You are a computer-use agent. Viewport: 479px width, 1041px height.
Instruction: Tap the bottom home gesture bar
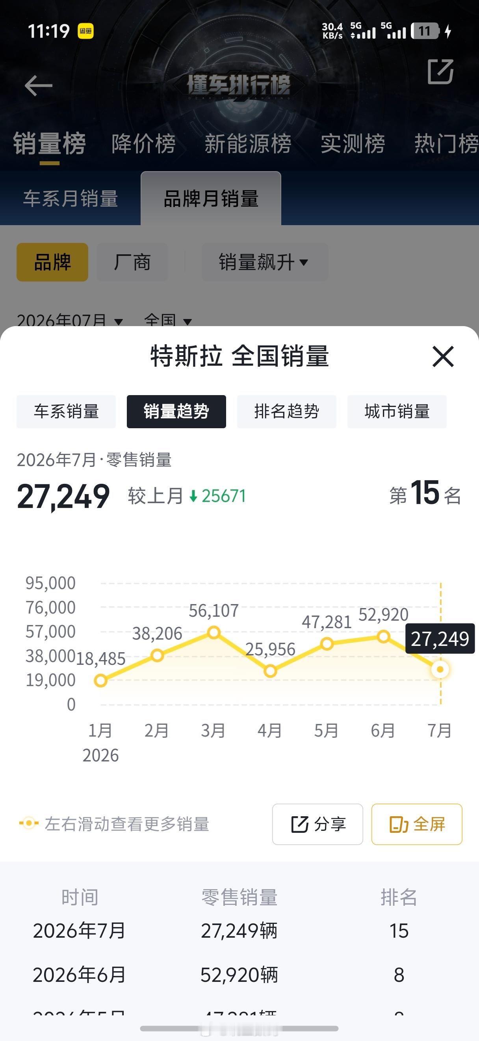tap(239, 1028)
